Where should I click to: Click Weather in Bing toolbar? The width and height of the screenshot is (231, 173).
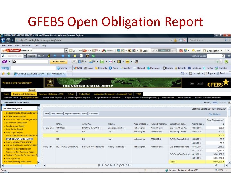point(126,68)
